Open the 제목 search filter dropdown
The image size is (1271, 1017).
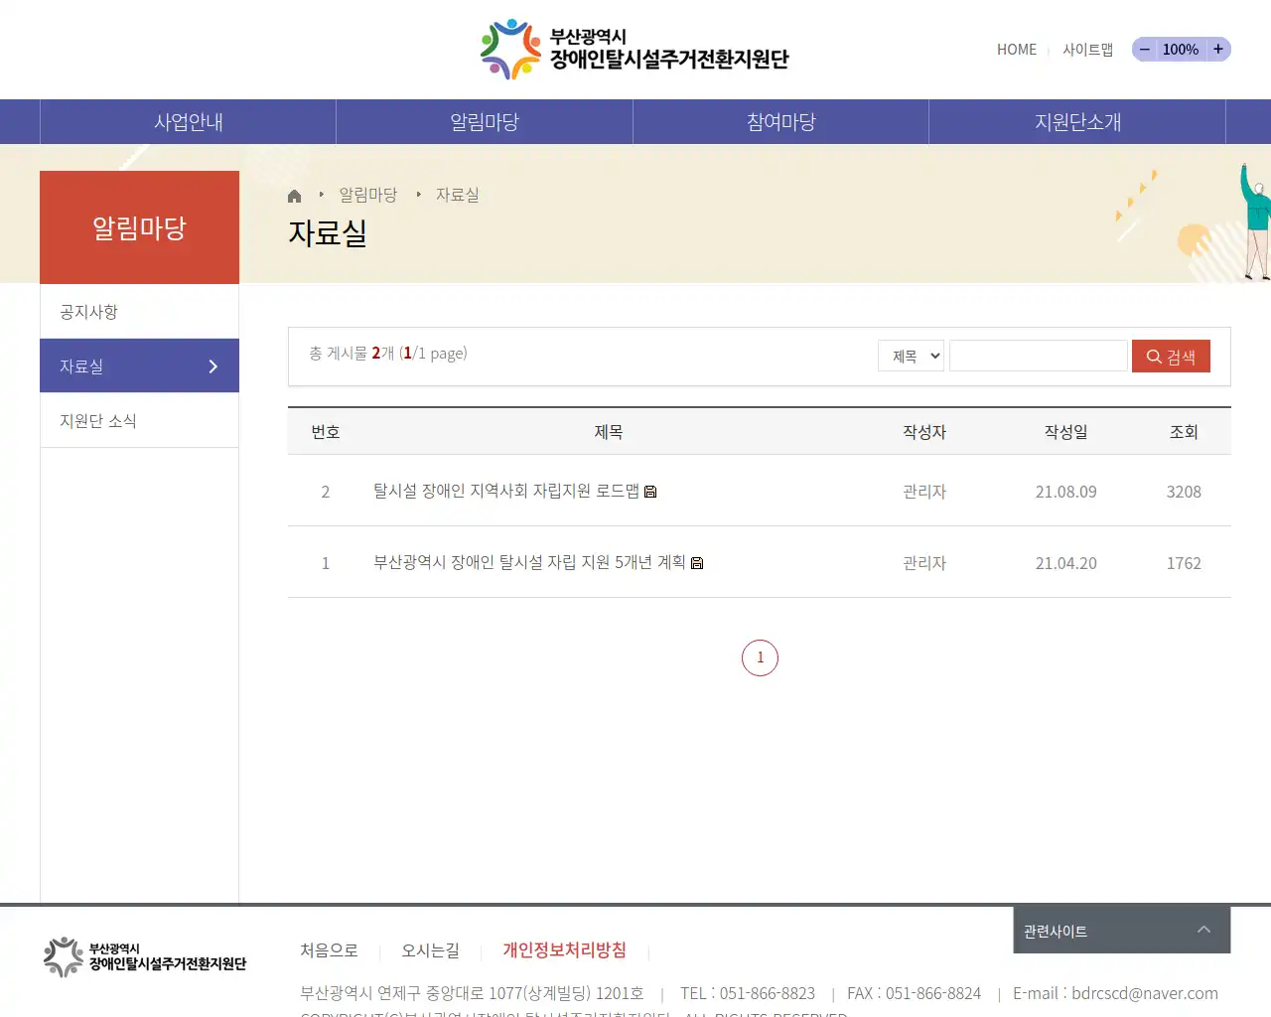(911, 356)
